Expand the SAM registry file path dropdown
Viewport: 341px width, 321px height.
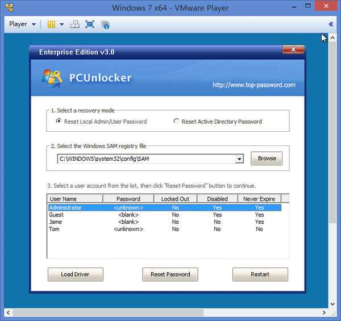point(239,159)
